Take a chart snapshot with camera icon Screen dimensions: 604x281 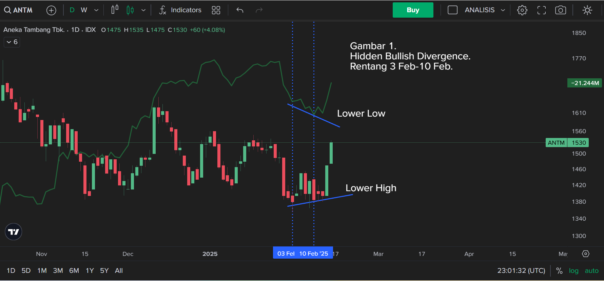point(561,10)
